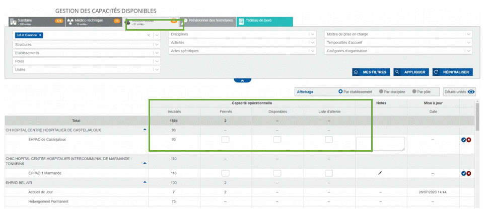Open the Lot et Garonne territory dropdown arrow
Image resolution: width=487 pixels, height=221 pixels.
point(157,35)
